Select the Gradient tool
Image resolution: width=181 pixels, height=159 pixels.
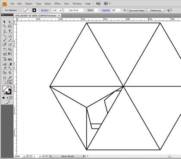pos(9,64)
